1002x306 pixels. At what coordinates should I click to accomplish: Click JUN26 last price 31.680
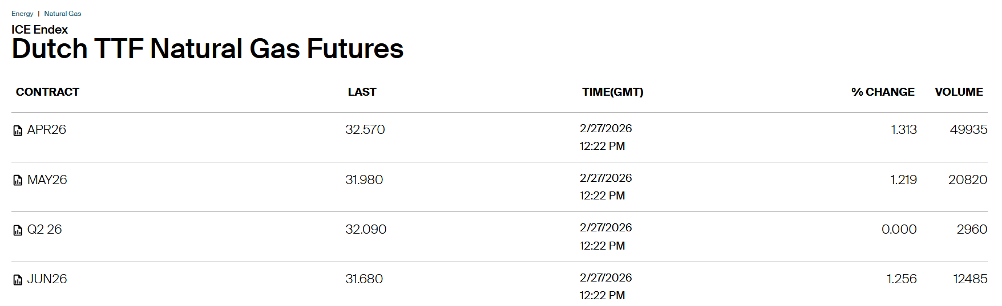pyautogui.click(x=364, y=279)
